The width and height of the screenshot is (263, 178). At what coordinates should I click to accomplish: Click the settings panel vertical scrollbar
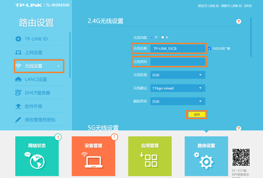pyautogui.click(x=251, y=36)
